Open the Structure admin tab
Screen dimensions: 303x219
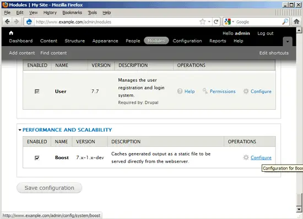coord(75,41)
